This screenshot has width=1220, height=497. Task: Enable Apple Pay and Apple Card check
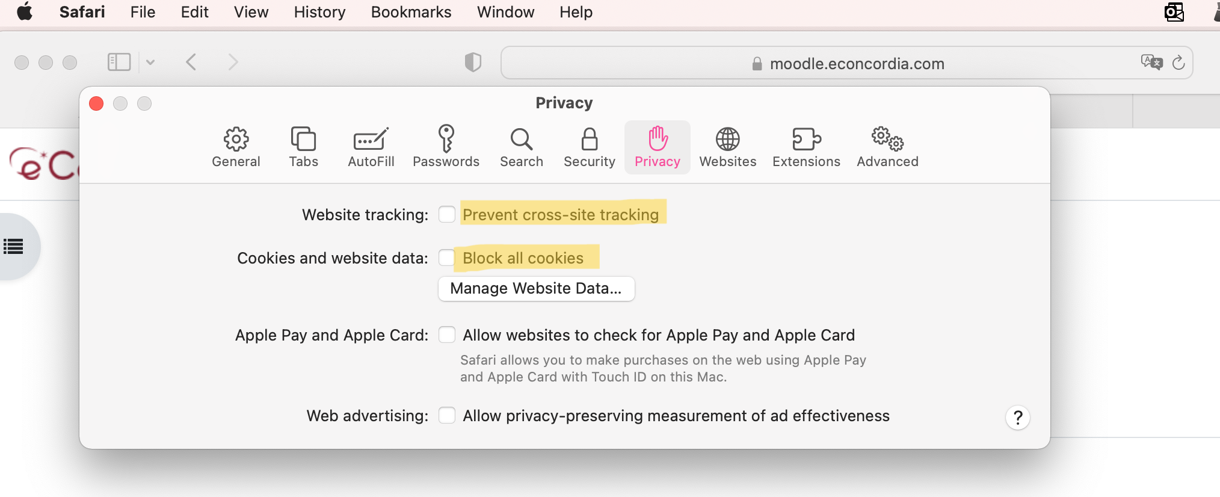[447, 335]
